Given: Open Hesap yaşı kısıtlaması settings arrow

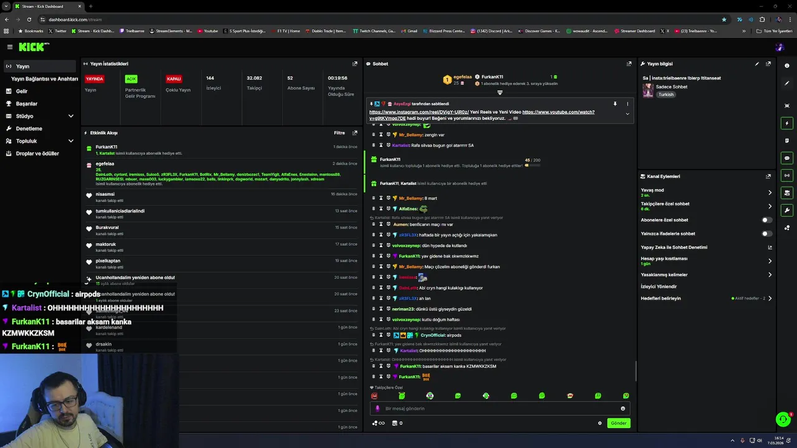Looking at the screenshot, I should tap(770, 261).
